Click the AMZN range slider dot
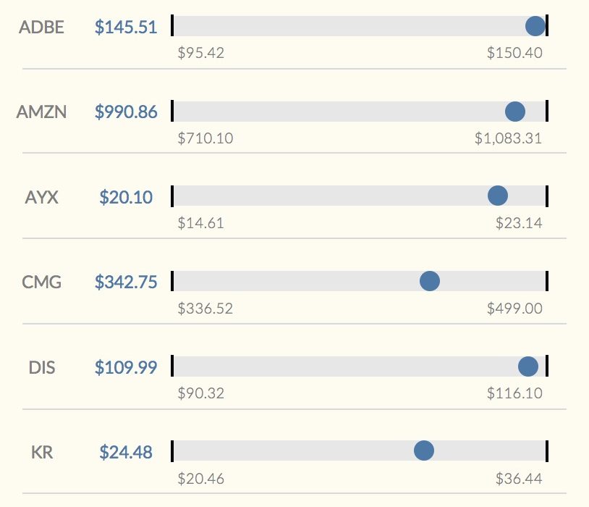The width and height of the screenshot is (589, 507). 515,112
